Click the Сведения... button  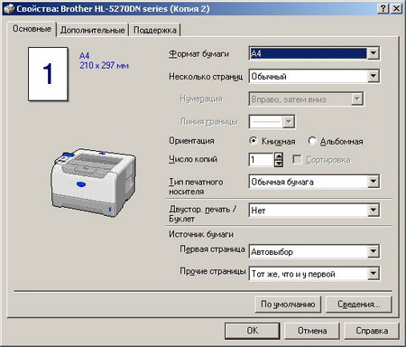pos(359,305)
